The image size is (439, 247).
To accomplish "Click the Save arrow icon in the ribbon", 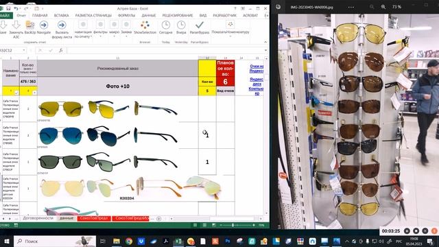I will point(3,25).
